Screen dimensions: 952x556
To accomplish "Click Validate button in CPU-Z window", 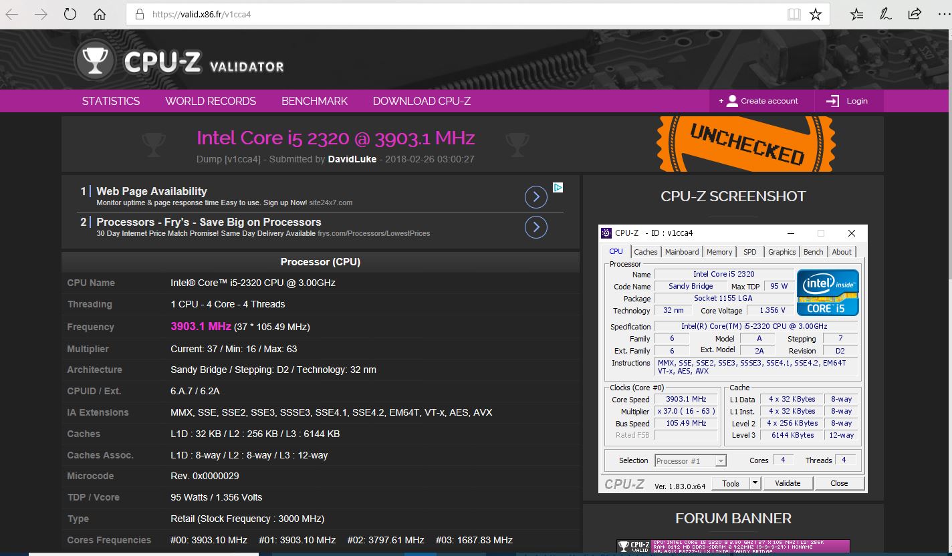I will point(788,483).
